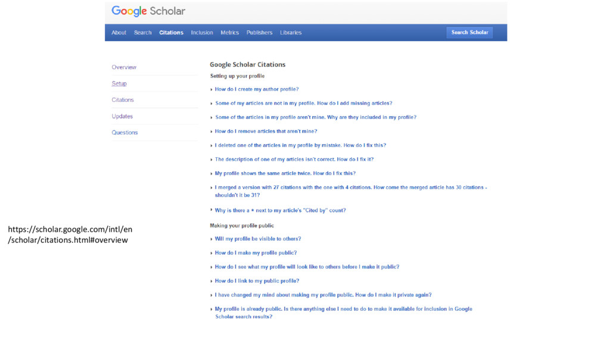Open Updates in the left sidebar

point(122,116)
